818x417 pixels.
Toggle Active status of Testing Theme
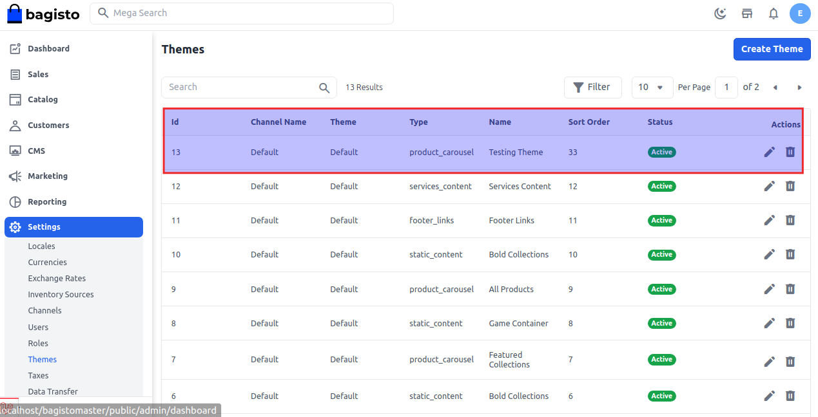(x=661, y=152)
